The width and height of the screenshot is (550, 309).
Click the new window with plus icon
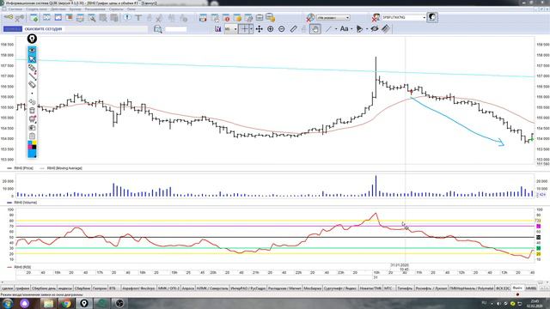pos(34,17)
